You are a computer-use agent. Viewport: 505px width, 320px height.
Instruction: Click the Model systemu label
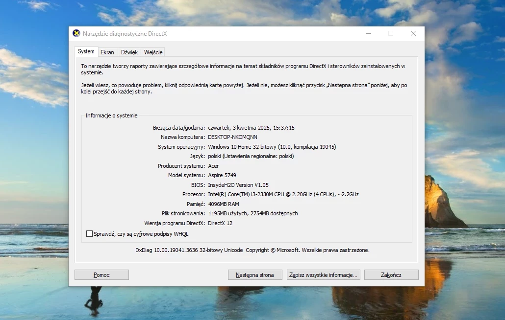(186, 176)
